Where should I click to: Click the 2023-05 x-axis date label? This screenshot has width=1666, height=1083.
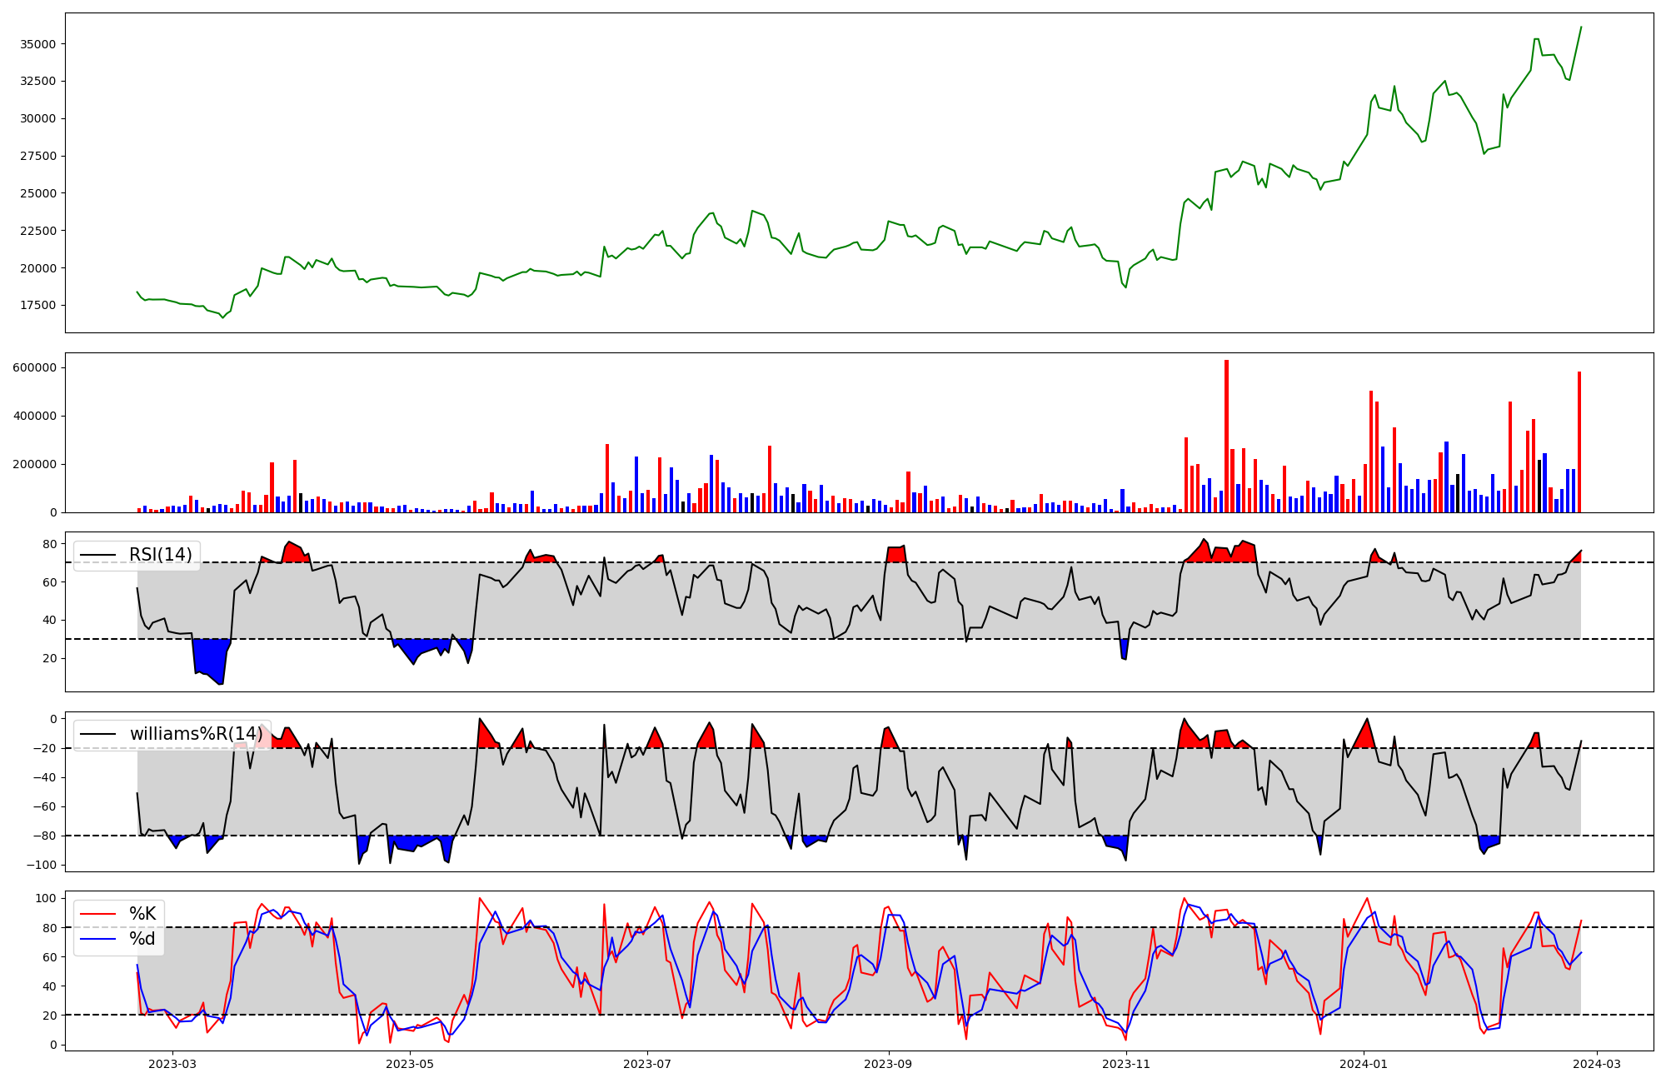pos(410,1064)
